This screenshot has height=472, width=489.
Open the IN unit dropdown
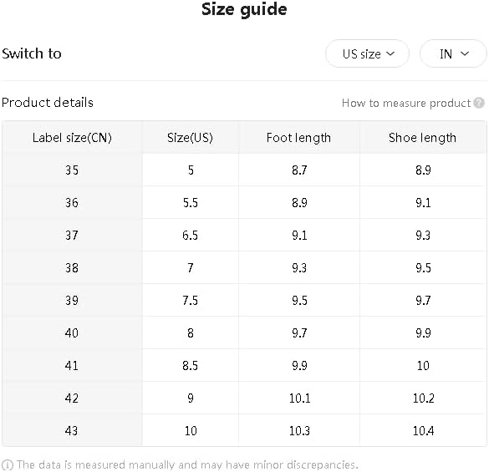point(453,53)
